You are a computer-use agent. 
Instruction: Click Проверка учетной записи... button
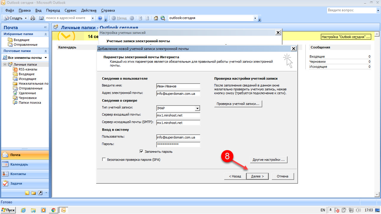pos(238,104)
